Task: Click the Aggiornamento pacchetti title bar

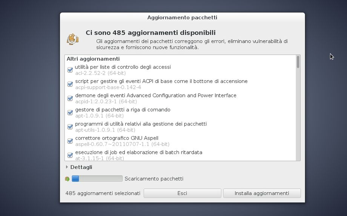Action: (182, 17)
